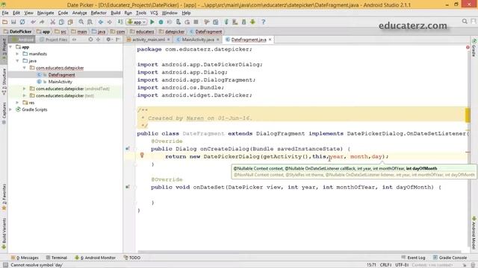Open the Event Log
The width and height of the screenshot is (478, 268).
point(413,258)
